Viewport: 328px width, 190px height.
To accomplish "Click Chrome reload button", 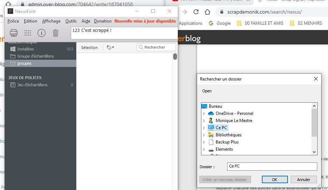I will click(x=196, y=12).
